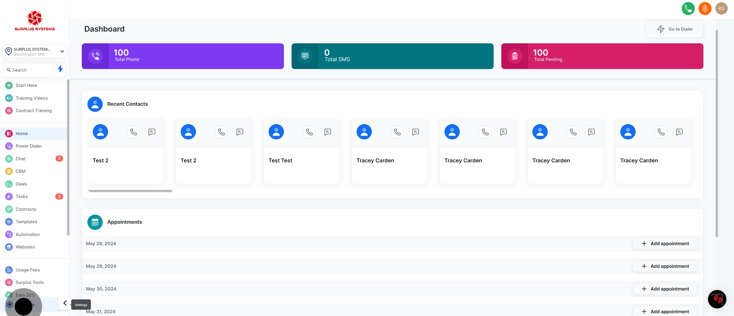The height and width of the screenshot is (316, 734).
Task: Call the first Test 2 contact
Action: click(x=133, y=132)
